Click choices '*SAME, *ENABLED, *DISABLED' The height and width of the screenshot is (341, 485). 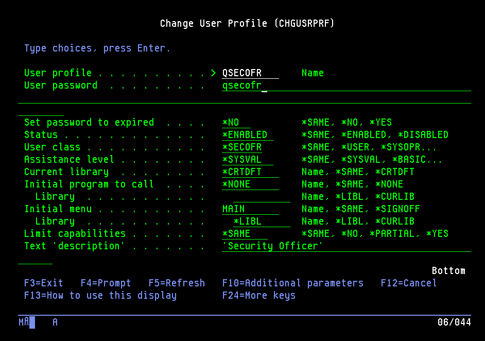[375, 135]
